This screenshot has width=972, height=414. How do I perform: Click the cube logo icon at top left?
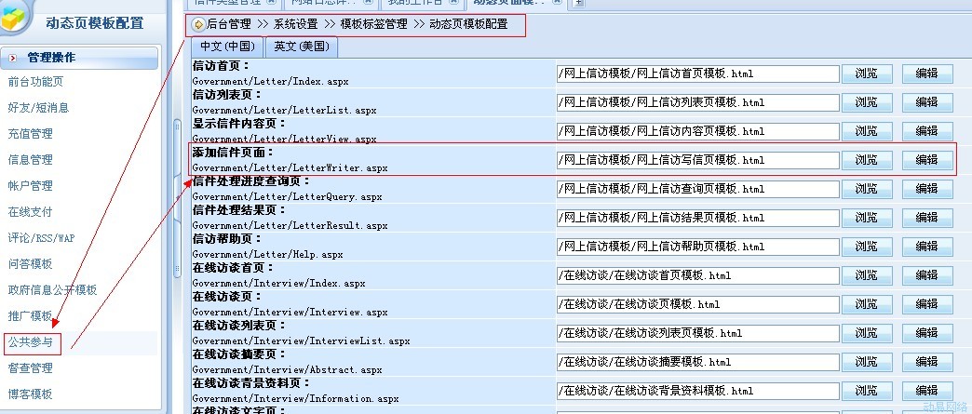(20, 17)
